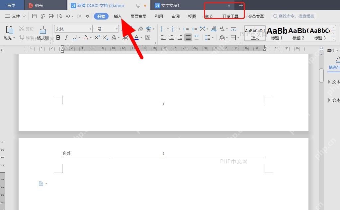
Task: Align paragraph text right
Action: (180, 38)
